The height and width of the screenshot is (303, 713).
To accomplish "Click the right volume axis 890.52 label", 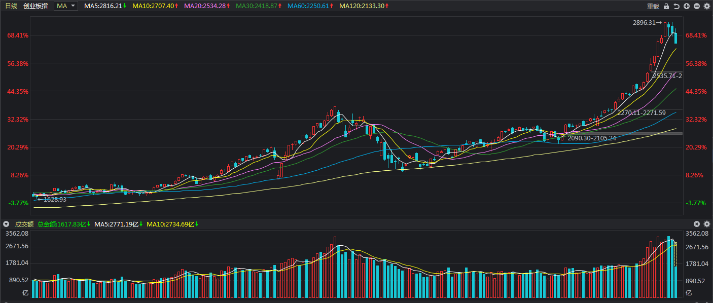I will tap(696, 280).
